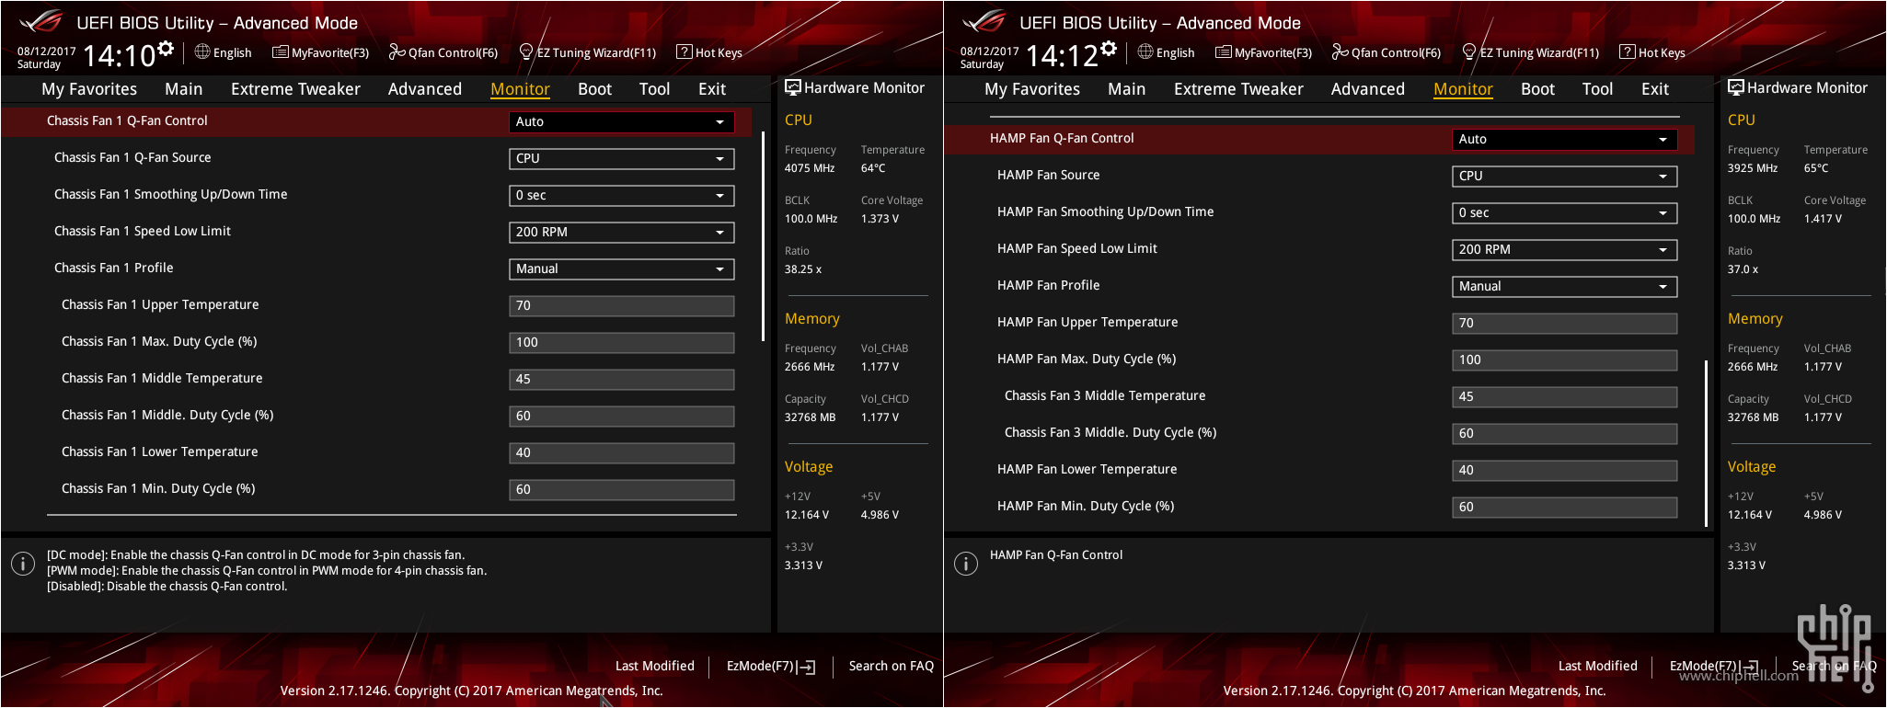Open Qfan Control(F6) in the left window

click(443, 52)
